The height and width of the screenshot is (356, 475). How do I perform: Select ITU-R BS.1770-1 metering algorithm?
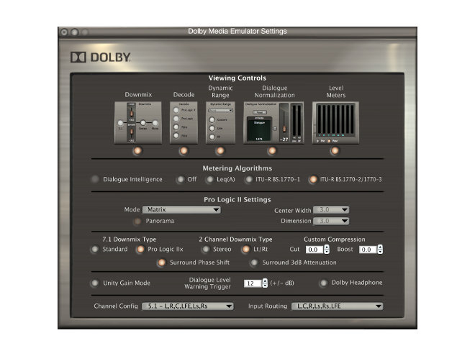point(249,180)
